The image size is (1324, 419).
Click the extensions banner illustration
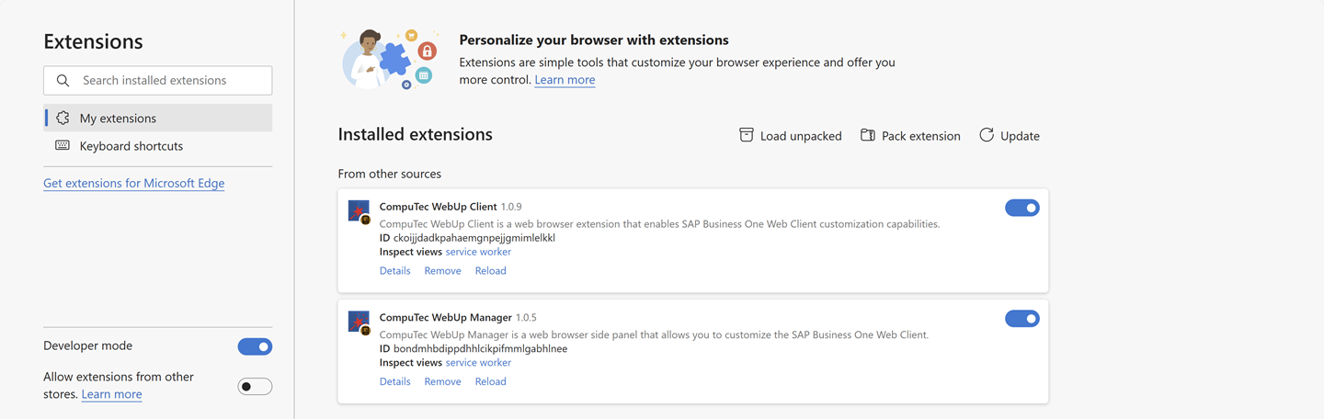[391, 58]
